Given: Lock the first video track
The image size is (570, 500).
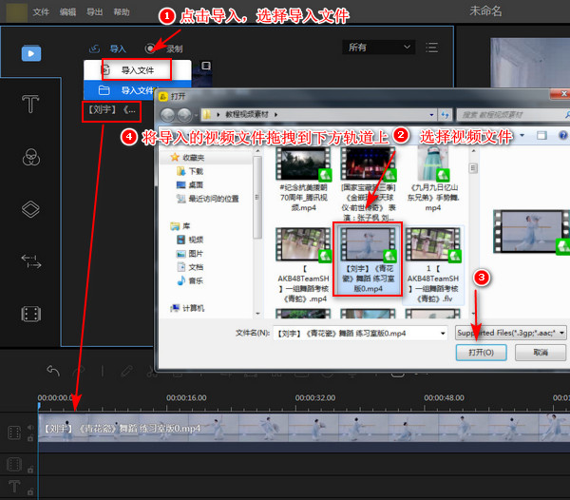Looking at the screenshot, I should (x=30, y=438).
